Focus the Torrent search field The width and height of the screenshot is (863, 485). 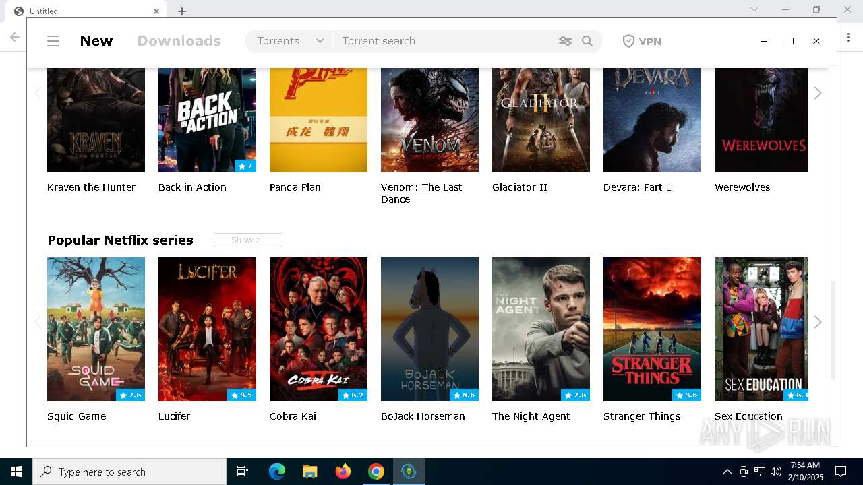pyautogui.click(x=445, y=41)
